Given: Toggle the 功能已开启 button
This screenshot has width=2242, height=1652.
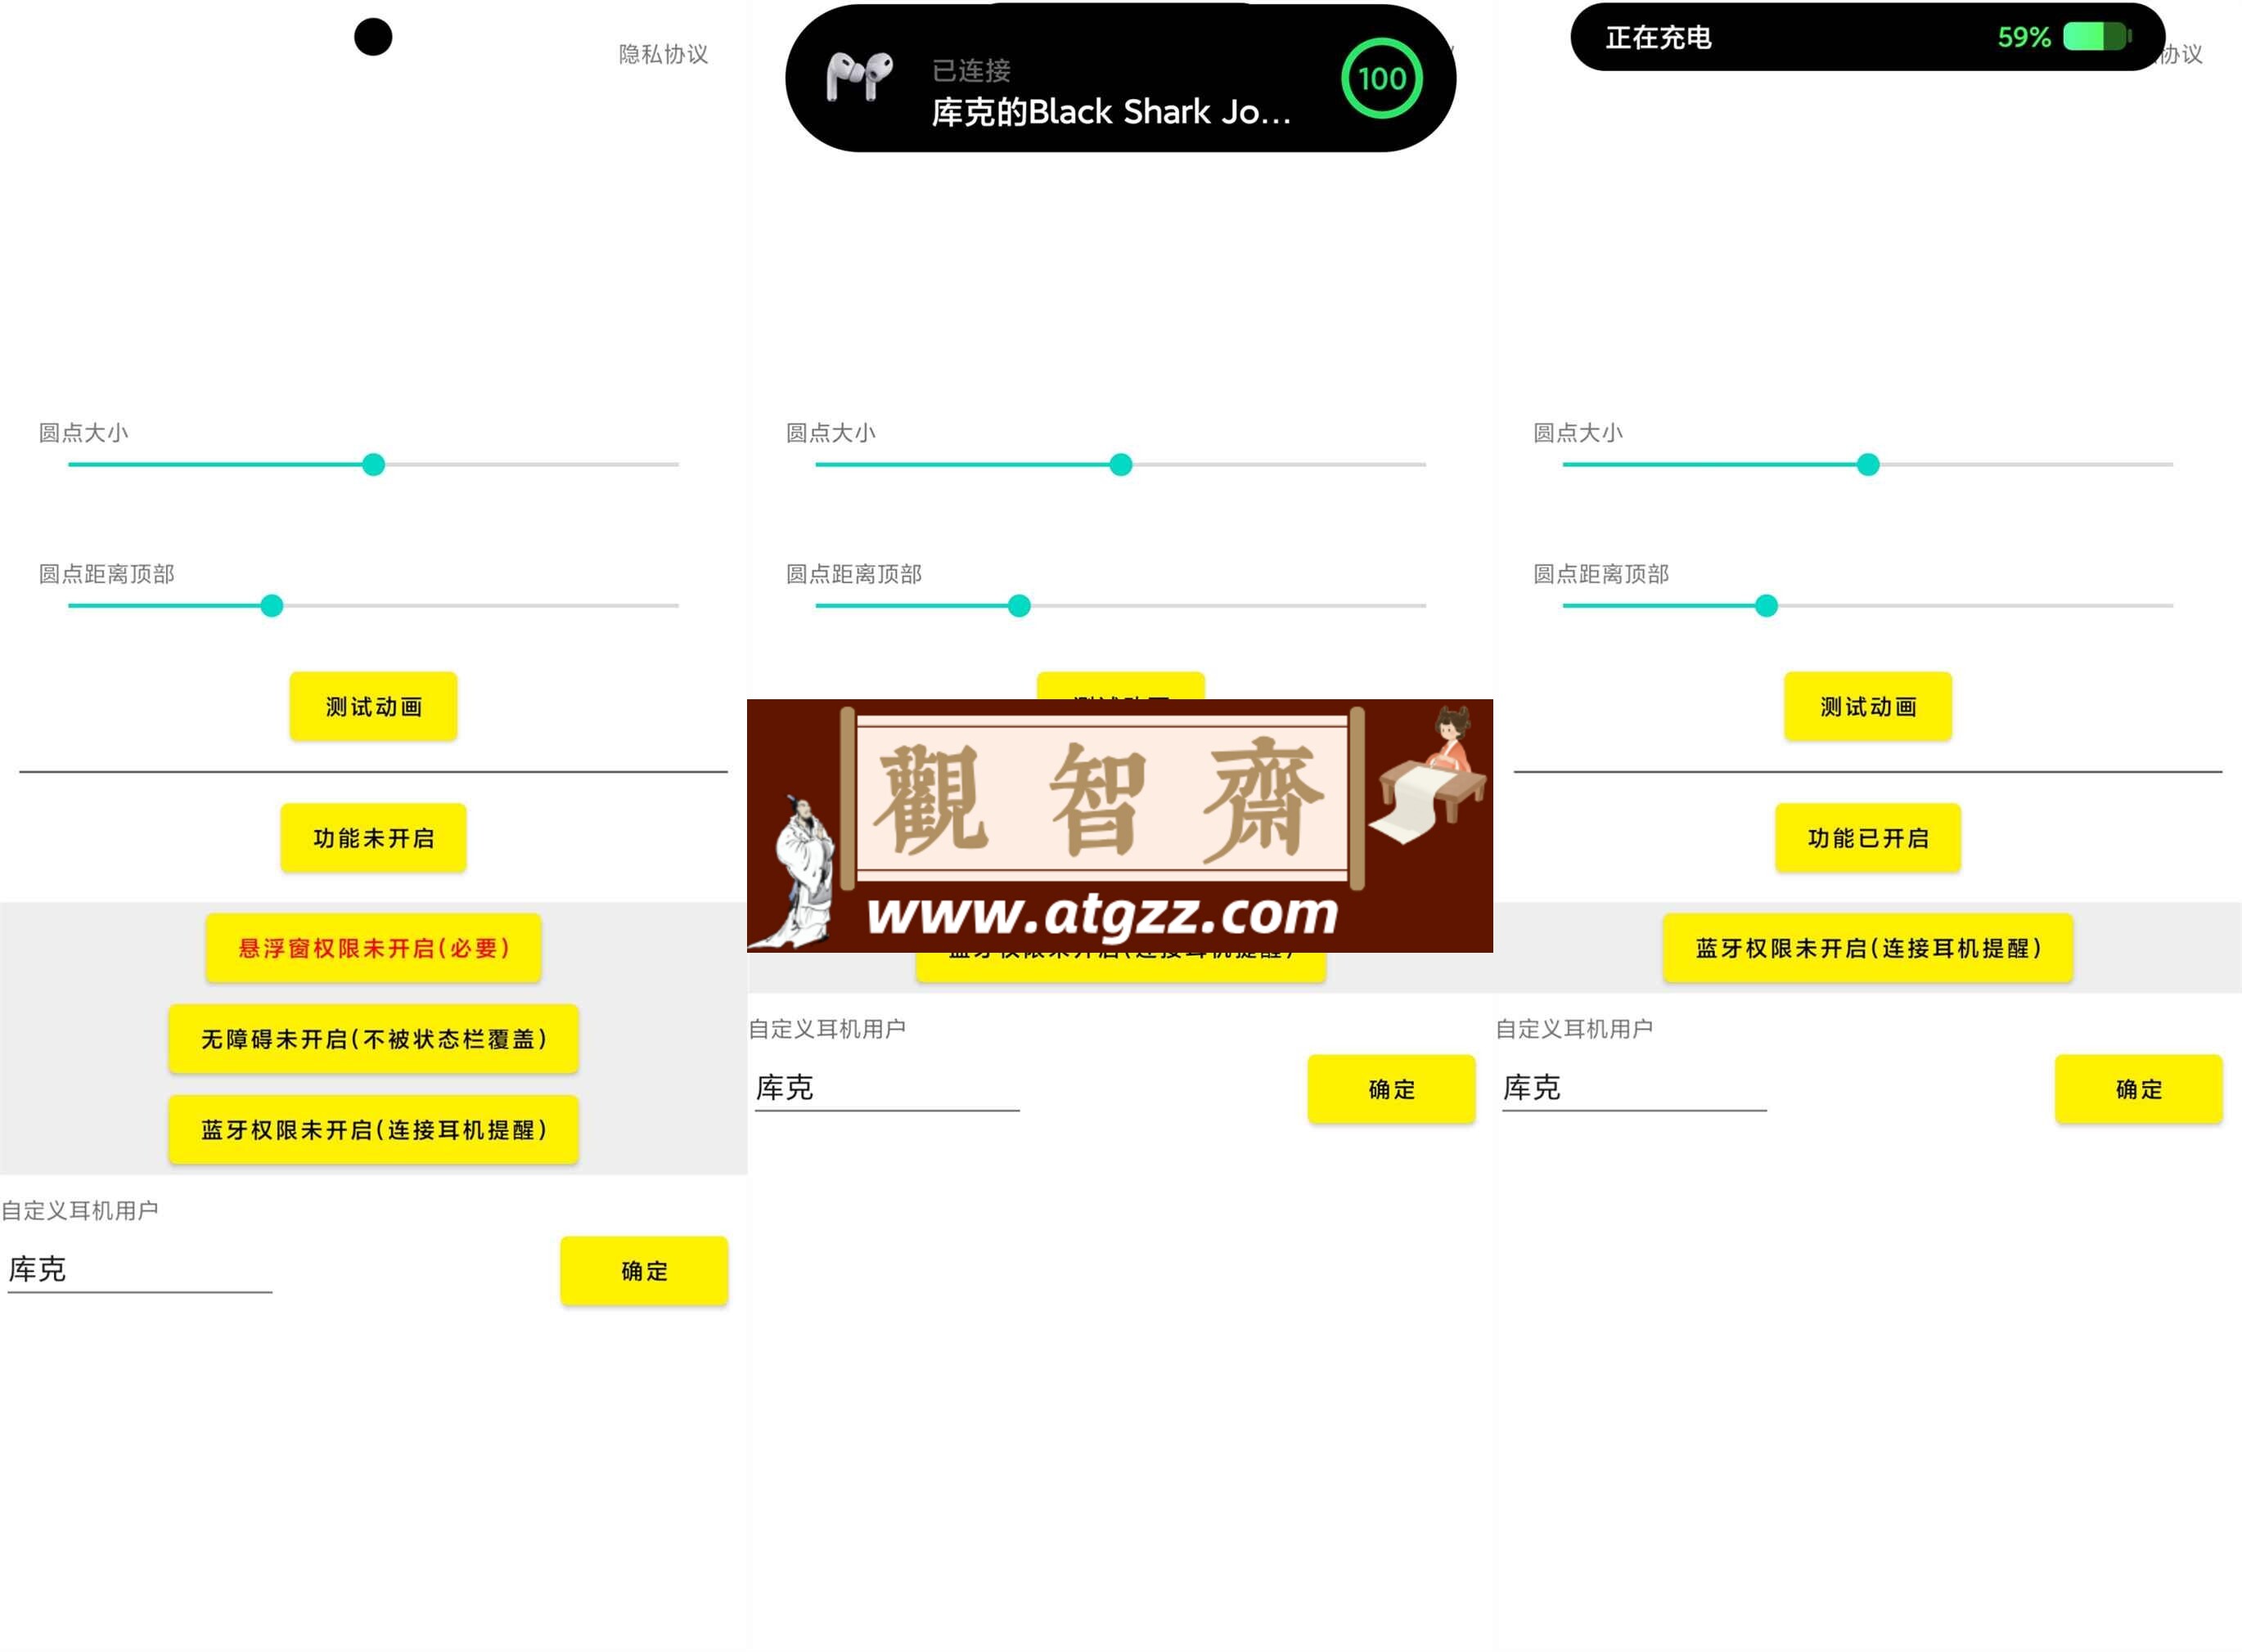Looking at the screenshot, I should pyautogui.click(x=1868, y=838).
